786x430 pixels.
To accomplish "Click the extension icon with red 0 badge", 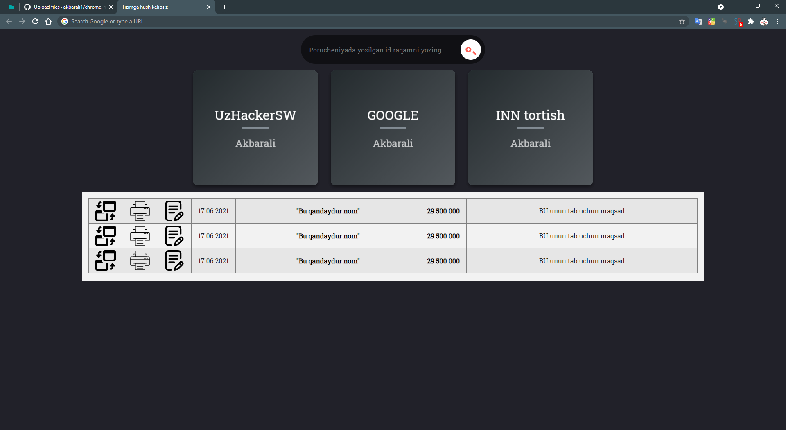I will click(738, 22).
